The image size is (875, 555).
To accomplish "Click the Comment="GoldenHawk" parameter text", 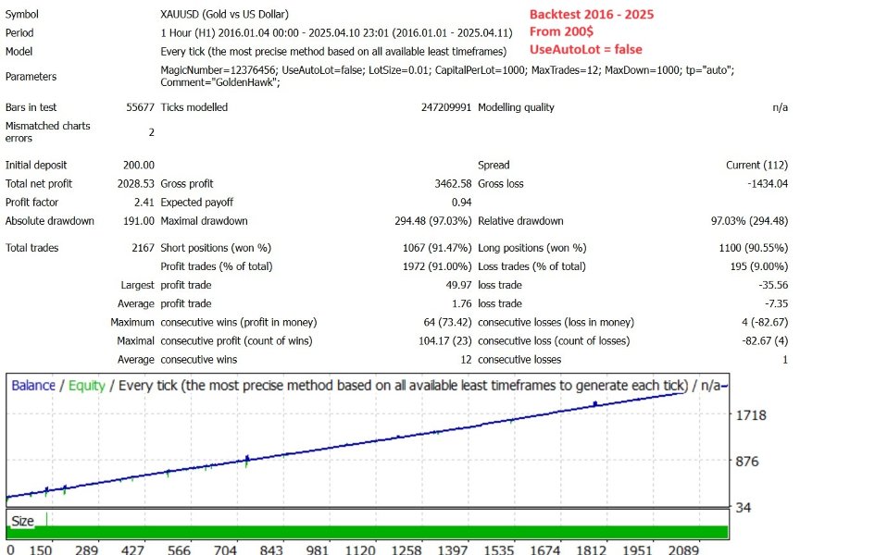I will point(219,82).
